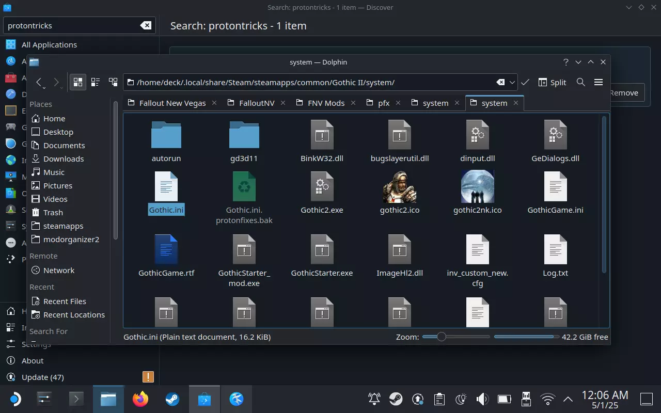This screenshot has width=661, height=413.
Task: Open the volume control in the tray
Action: 482,399
